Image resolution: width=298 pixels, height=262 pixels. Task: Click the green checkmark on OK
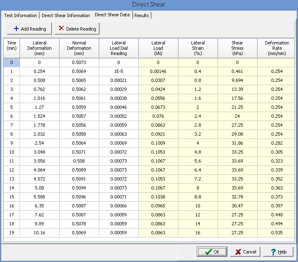click(x=209, y=252)
